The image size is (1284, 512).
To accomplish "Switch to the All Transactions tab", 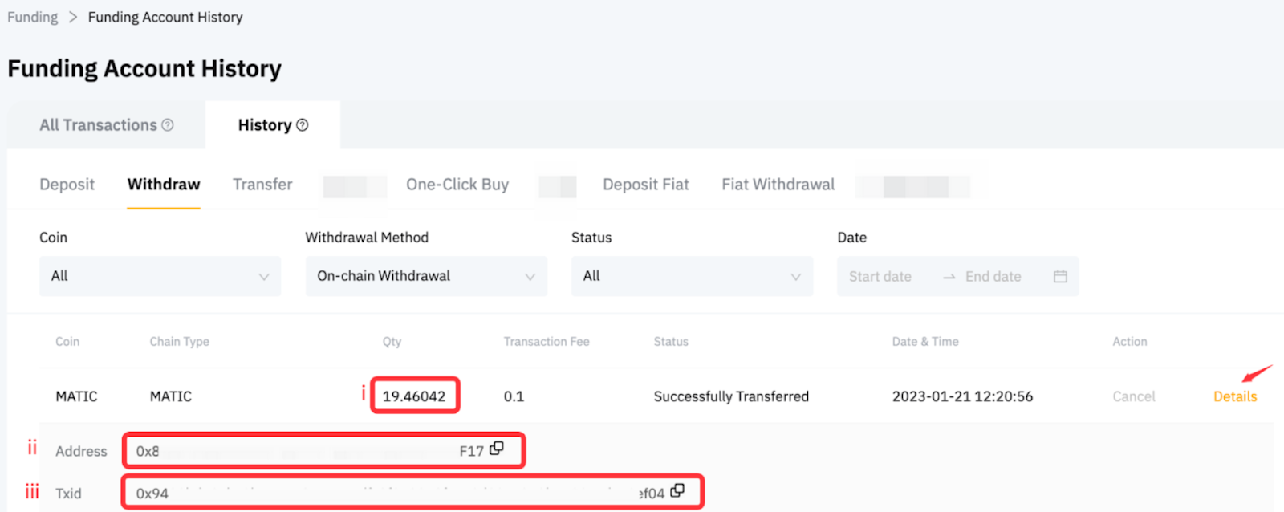I will 98,125.
